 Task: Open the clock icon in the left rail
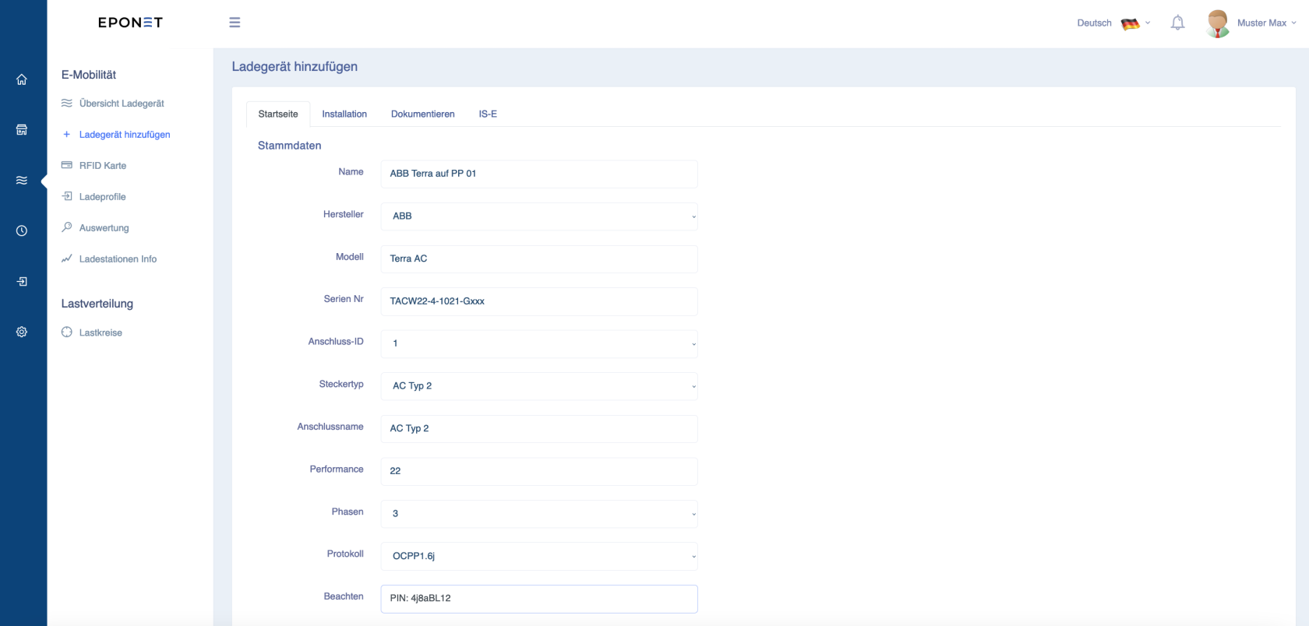coord(22,230)
